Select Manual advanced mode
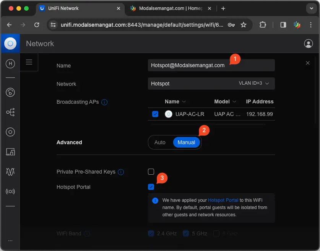 (186, 142)
